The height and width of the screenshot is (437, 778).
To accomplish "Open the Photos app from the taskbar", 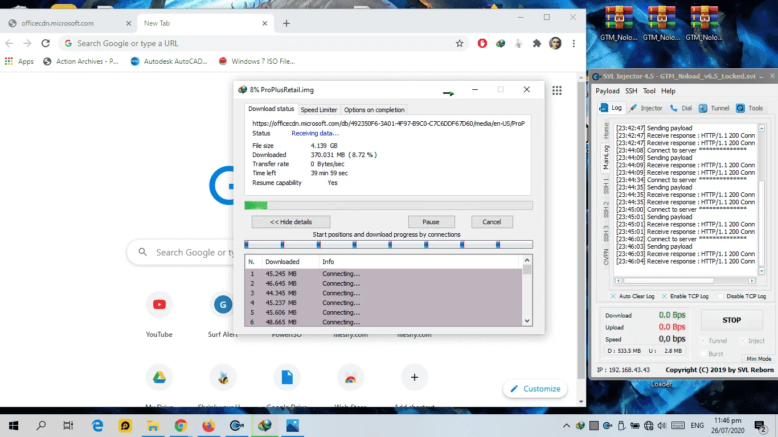I will (x=293, y=425).
